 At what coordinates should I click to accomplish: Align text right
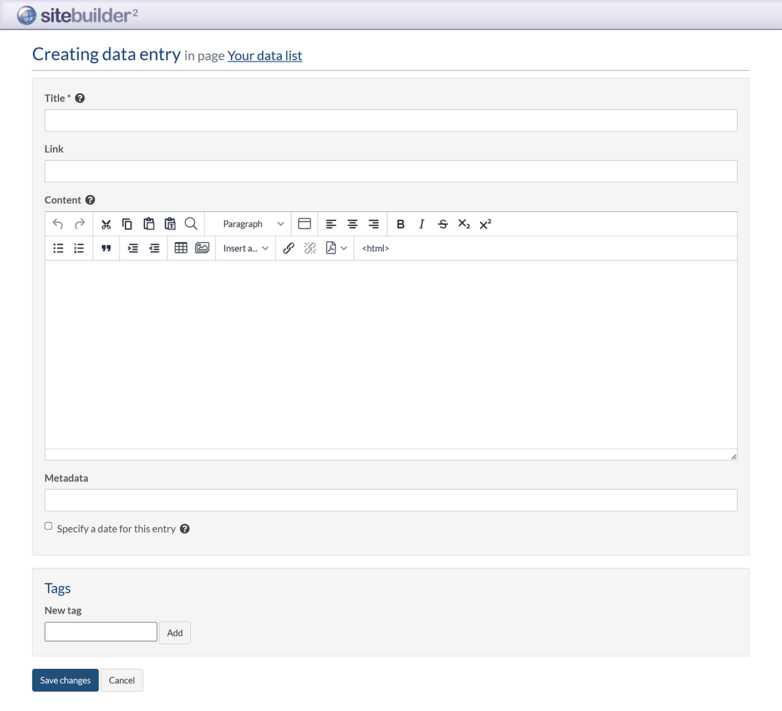pos(374,224)
